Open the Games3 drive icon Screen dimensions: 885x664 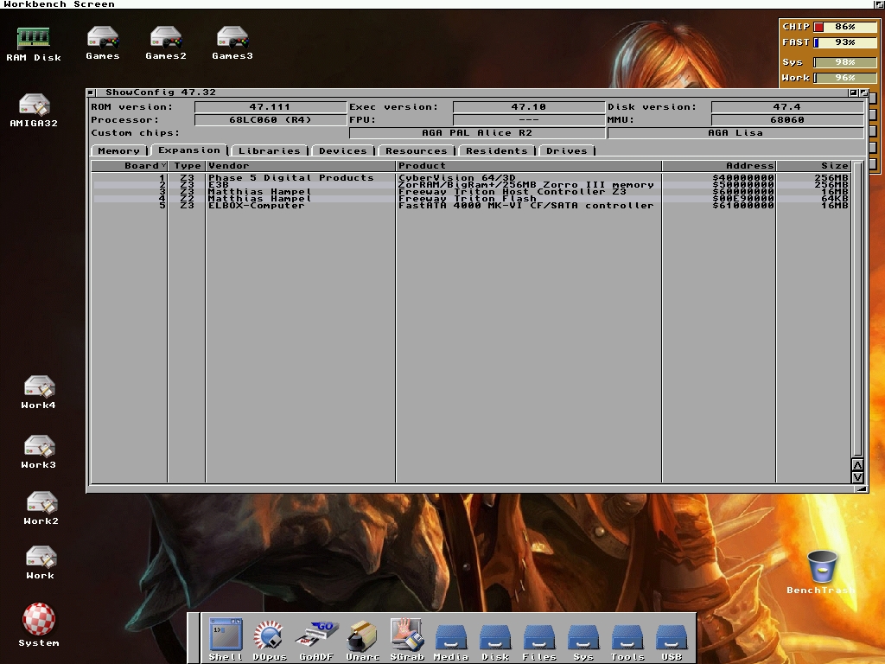coord(232,43)
